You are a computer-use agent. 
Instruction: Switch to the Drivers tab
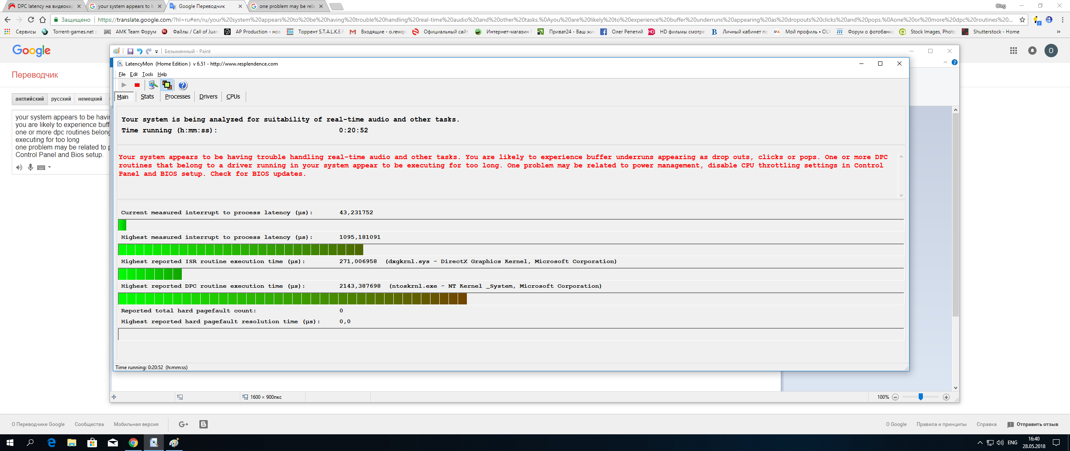(x=208, y=97)
